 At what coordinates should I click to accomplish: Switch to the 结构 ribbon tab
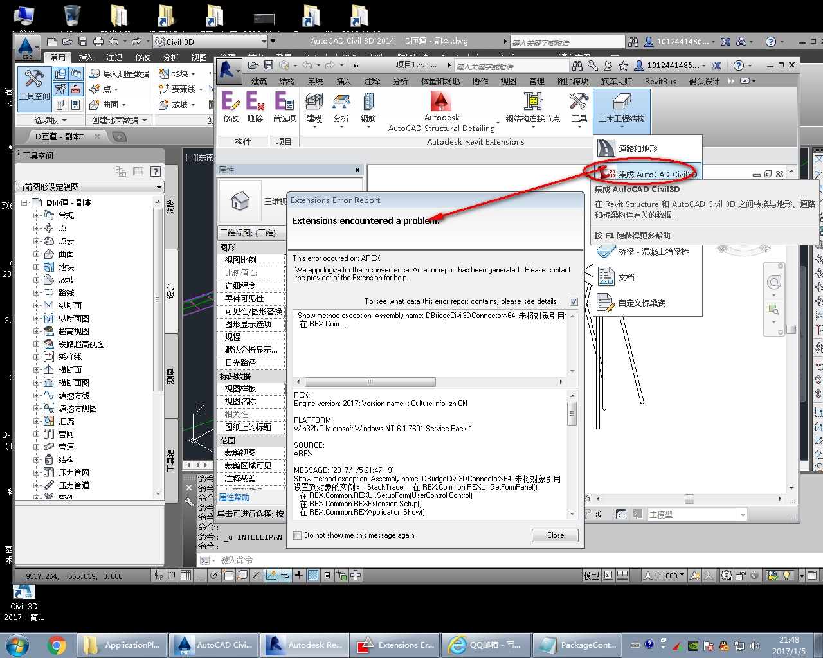pyautogui.click(x=286, y=81)
